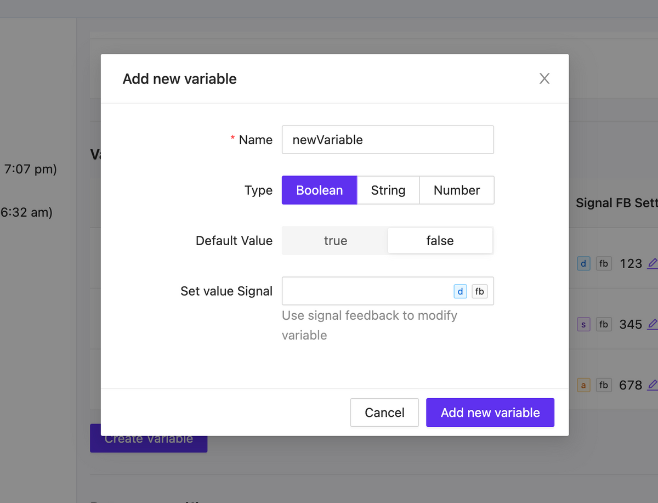Click the edit pencil next to 345
This screenshot has width=658, height=503.
tap(652, 324)
